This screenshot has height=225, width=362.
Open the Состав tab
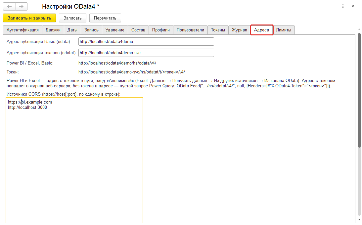pos(138,30)
